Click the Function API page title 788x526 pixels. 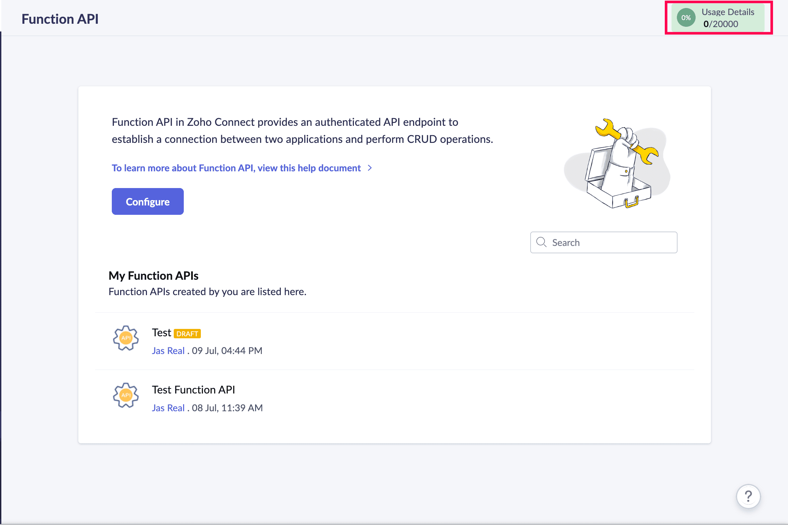(60, 19)
